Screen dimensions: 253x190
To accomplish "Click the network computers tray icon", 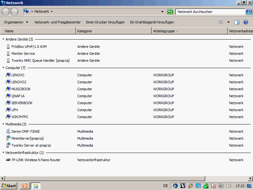I will [221, 186].
